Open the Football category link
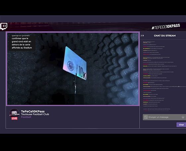Screen dimensions: 186x151 click(26, 117)
